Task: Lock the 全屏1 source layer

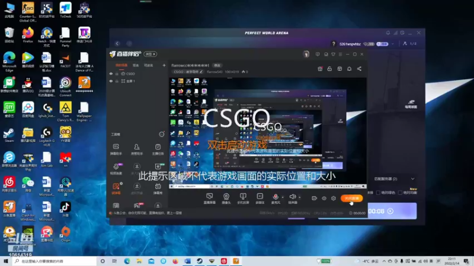Action: click(117, 81)
